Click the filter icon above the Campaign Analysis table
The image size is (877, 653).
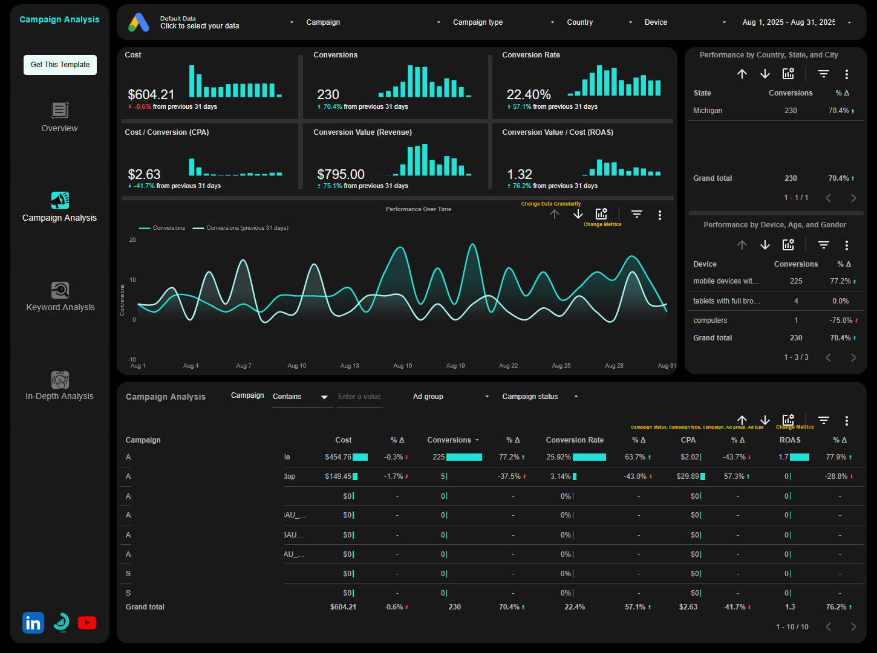pyautogui.click(x=823, y=420)
